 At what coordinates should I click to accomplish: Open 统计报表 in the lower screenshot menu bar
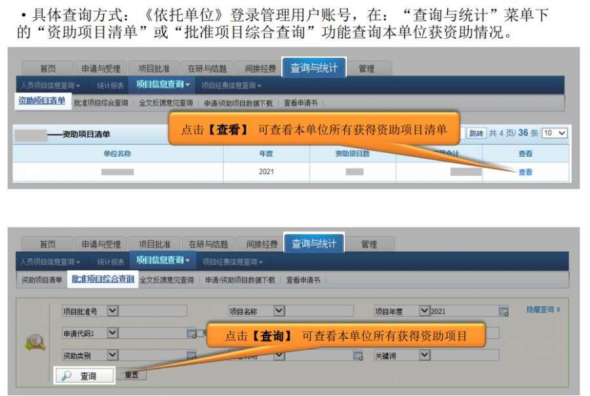(x=110, y=262)
